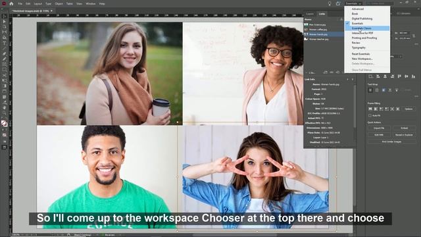Open the Edit menu

pos(28,4)
